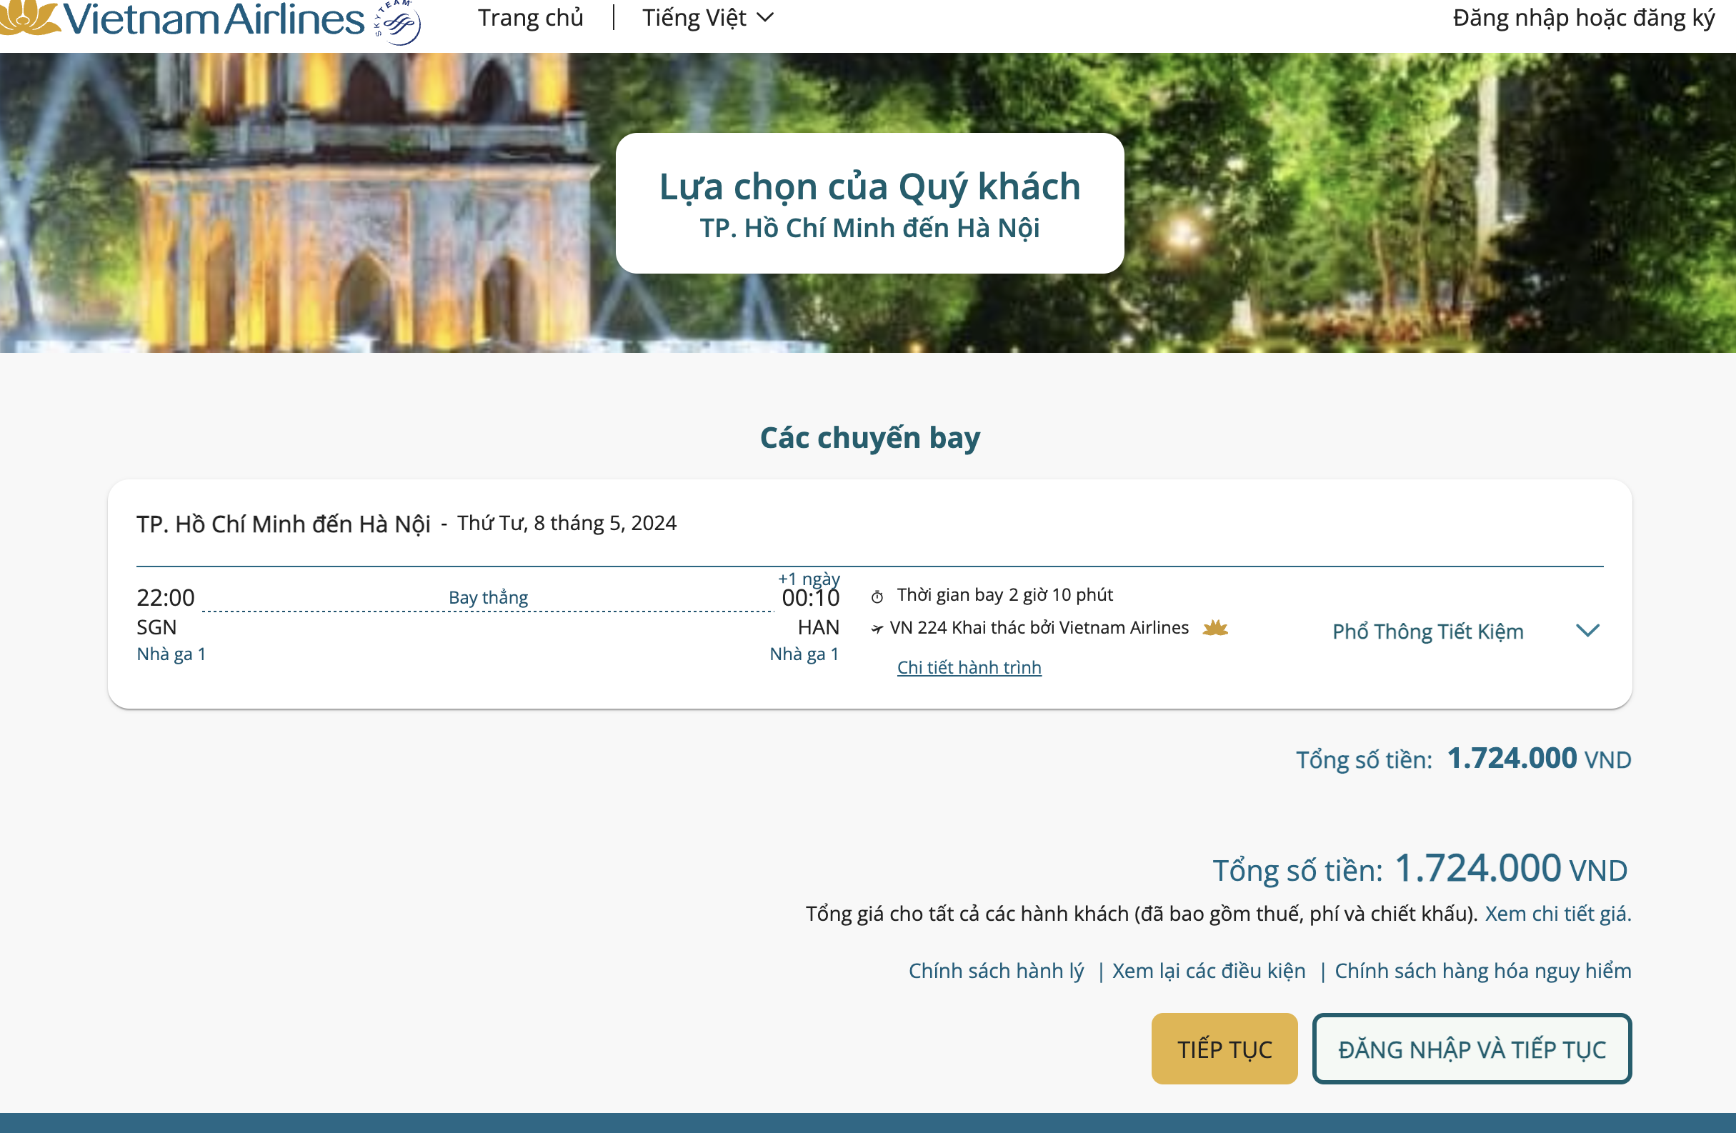Open Đăng nhập hoặc đăng ký

click(1584, 19)
